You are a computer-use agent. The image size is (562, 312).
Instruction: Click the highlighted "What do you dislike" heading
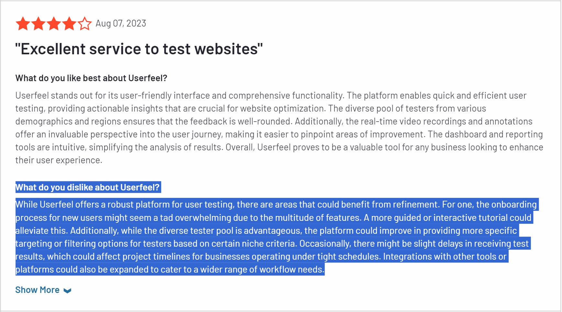click(x=88, y=188)
